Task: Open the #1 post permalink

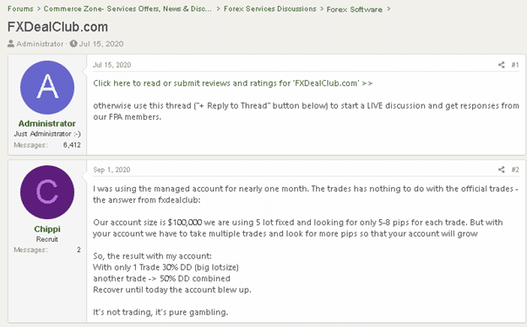Action: (x=515, y=65)
